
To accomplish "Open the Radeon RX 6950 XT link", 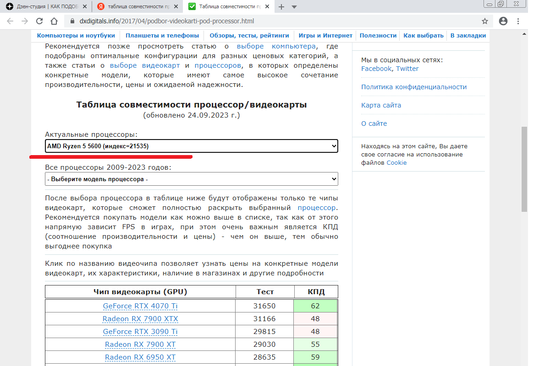I will 140,357.
